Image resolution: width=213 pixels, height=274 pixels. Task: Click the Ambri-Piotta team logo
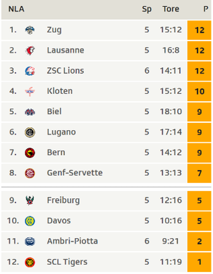30,241
